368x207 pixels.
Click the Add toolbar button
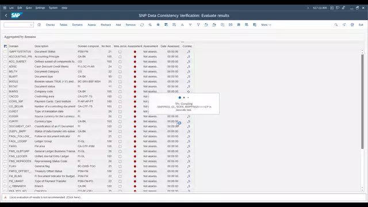click(x=118, y=25)
